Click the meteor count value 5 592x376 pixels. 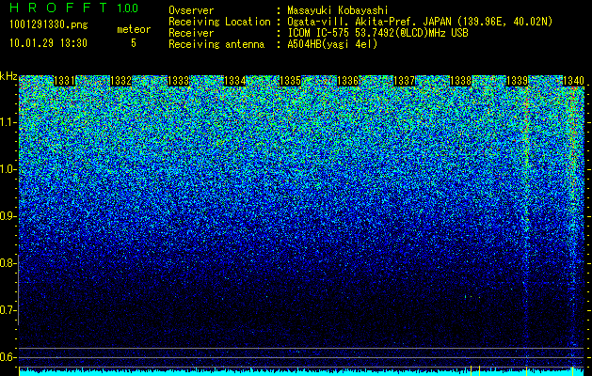(x=134, y=43)
